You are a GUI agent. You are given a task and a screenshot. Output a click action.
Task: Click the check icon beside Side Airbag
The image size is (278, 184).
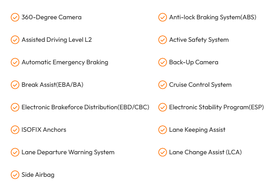coord(15,175)
